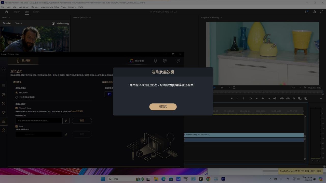Open the Sequence menu
Image resolution: width=326 pixels, height=183 pixels.
pos(23,7)
